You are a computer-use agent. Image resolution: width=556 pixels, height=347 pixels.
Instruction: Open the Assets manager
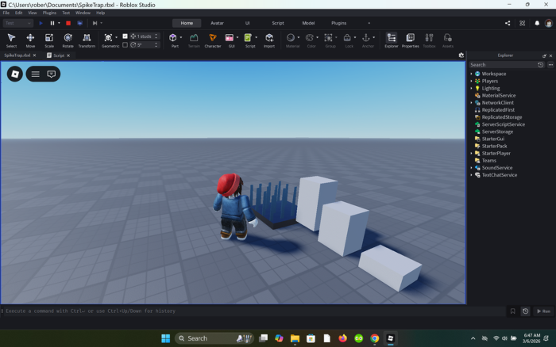click(x=447, y=40)
